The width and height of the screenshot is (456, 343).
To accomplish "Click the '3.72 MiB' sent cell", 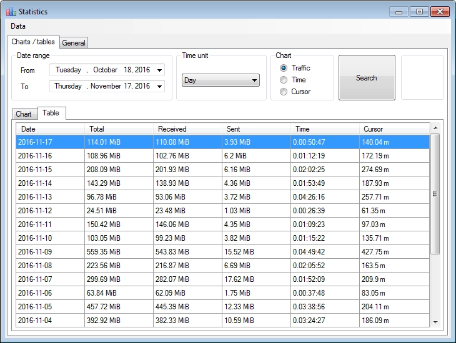I will pyautogui.click(x=256, y=197).
